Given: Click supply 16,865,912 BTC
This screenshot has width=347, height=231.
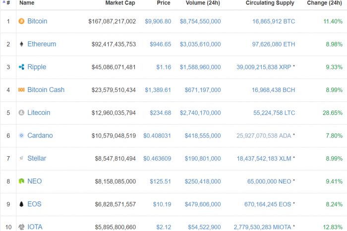Looking at the screenshot, I should pos(274,21).
